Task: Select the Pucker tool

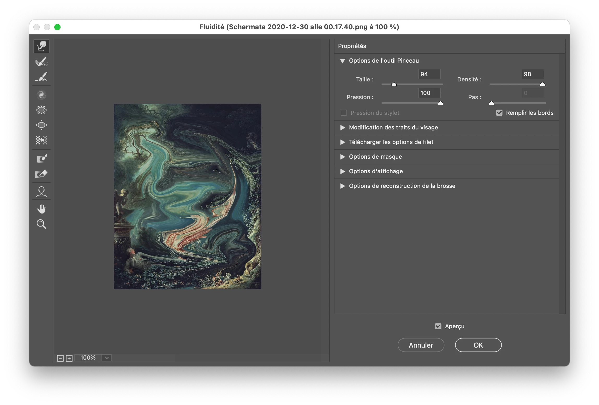Action: pyautogui.click(x=41, y=110)
